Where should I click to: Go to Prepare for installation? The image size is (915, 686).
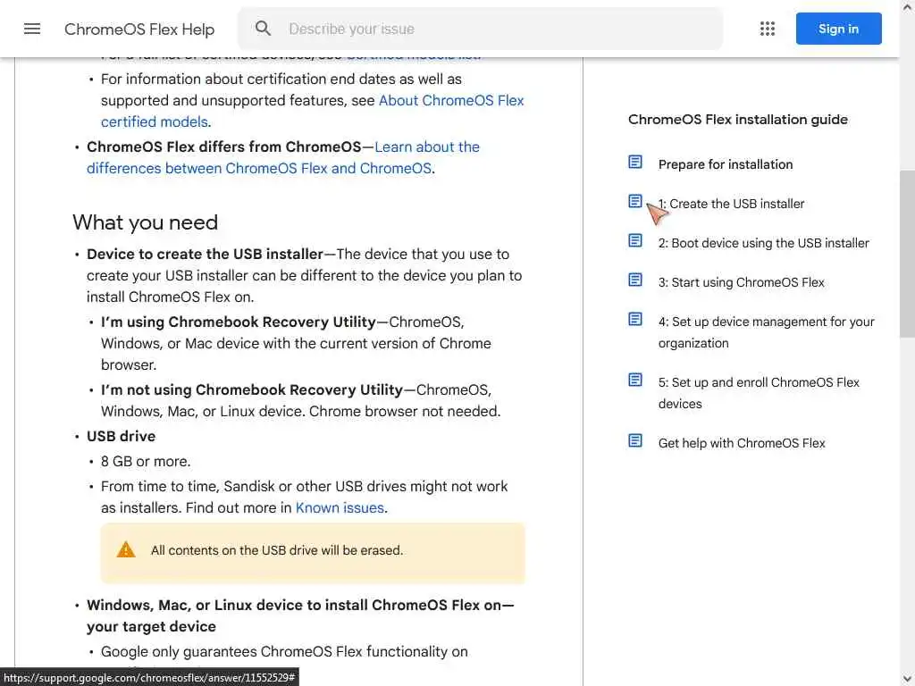pos(726,164)
